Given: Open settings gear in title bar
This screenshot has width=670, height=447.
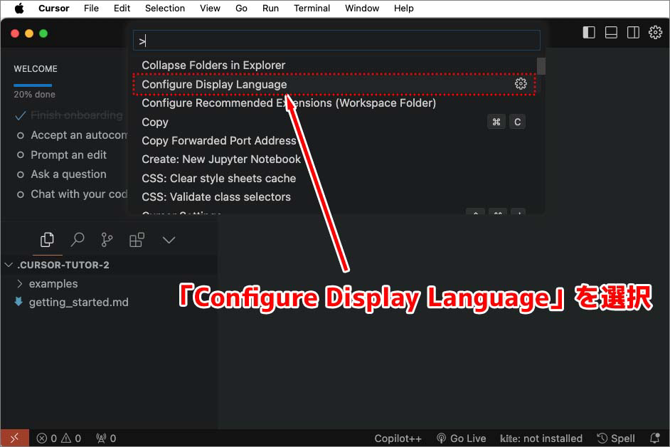Looking at the screenshot, I should (655, 33).
